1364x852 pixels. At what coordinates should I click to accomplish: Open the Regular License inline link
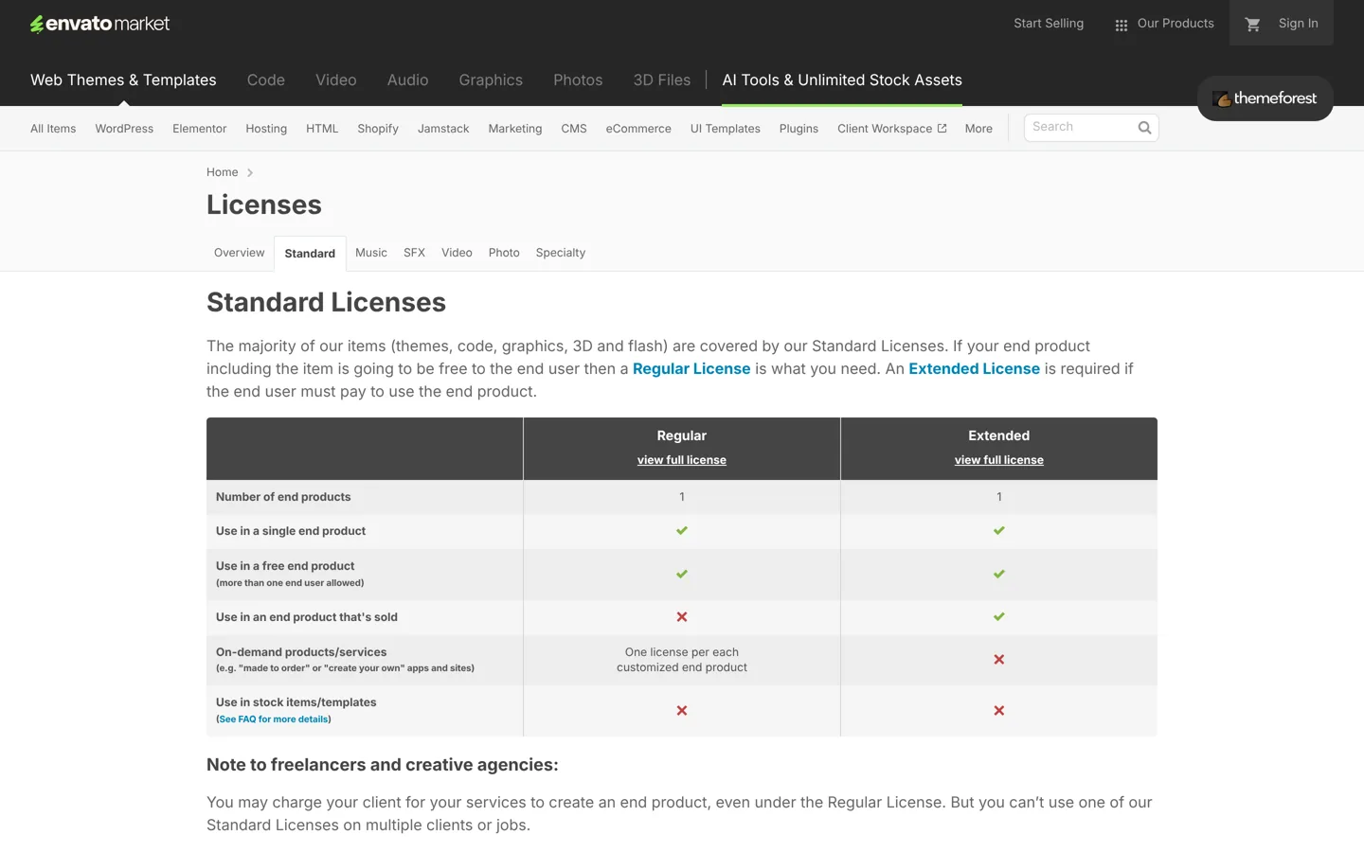click(x=691, y=369)
